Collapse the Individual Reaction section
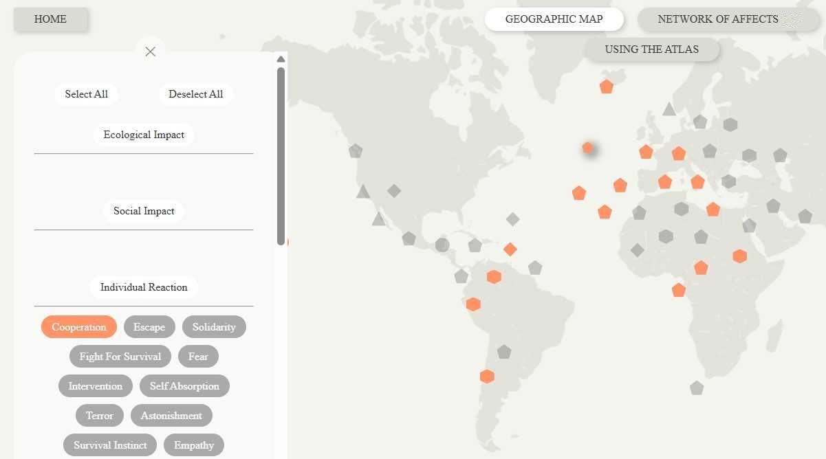This screenshot has width=826, height=459. click(x=144, y=287)
